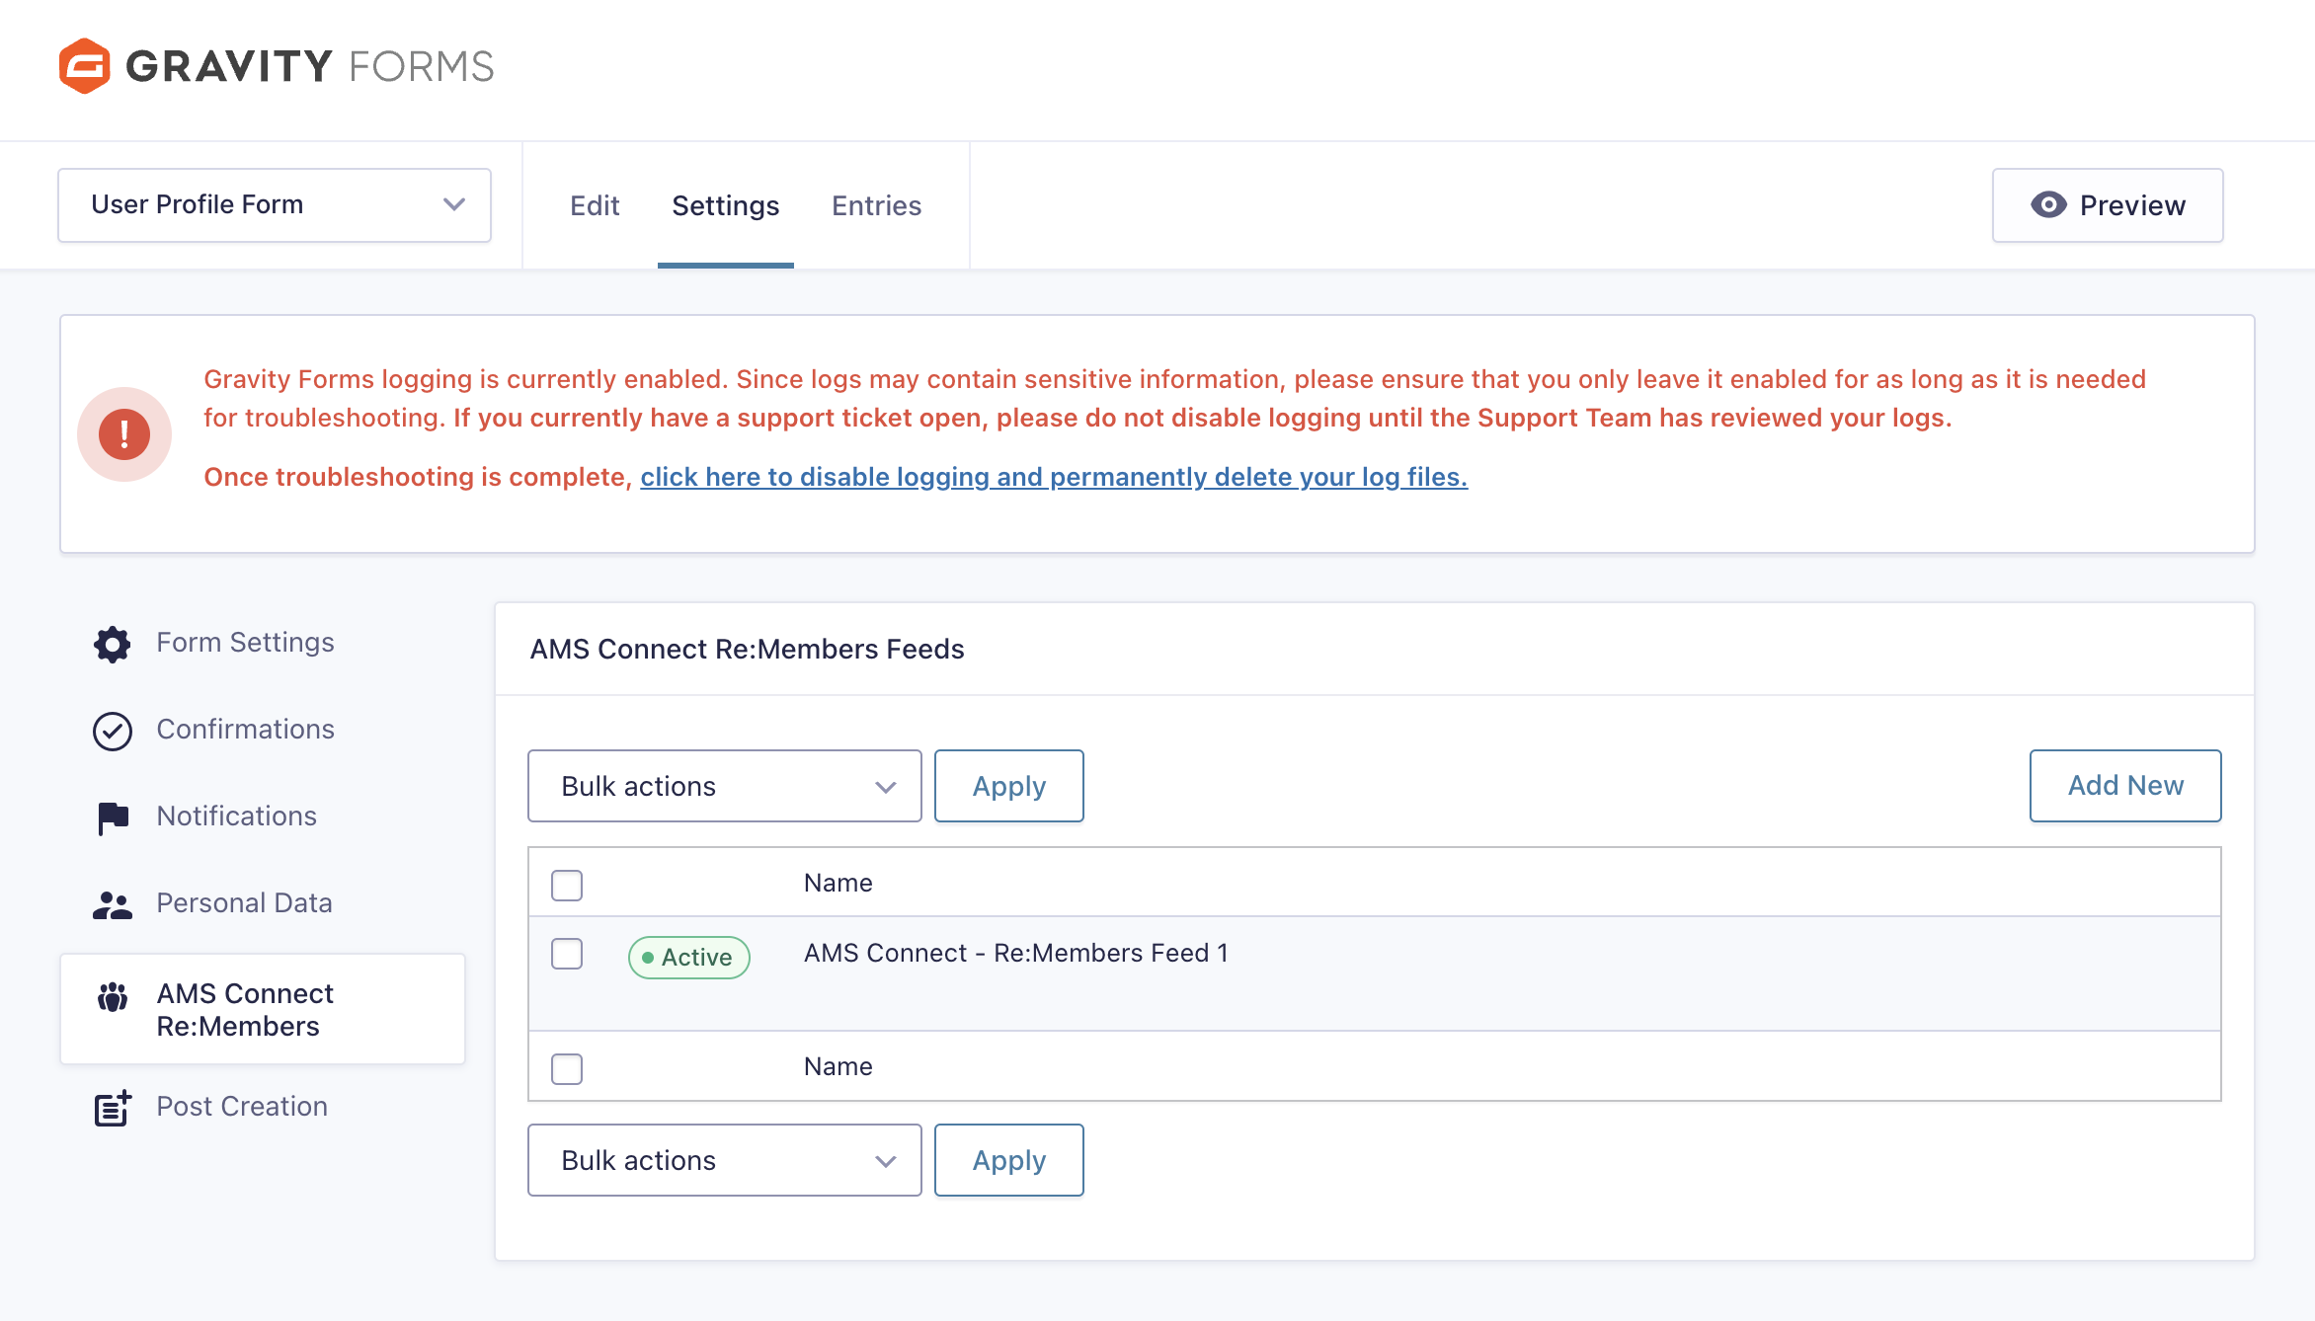Check the AMS Connect Re:Members Feed 1 checkbox

[567, 954]
